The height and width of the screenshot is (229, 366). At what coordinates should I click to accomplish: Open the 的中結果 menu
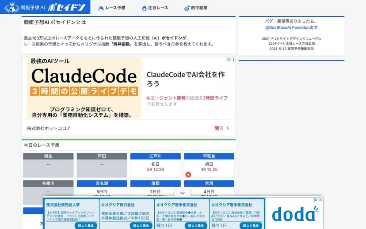(196, 8)
